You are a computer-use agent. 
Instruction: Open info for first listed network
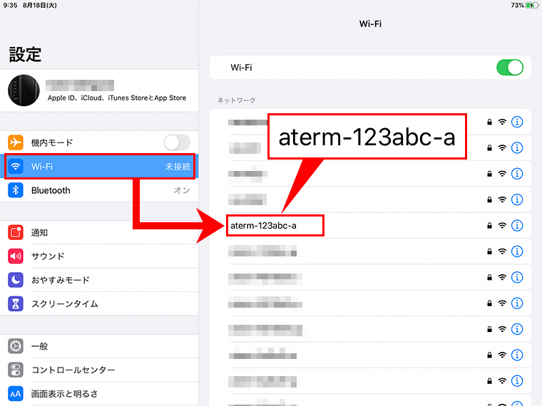tap(518, 122)
